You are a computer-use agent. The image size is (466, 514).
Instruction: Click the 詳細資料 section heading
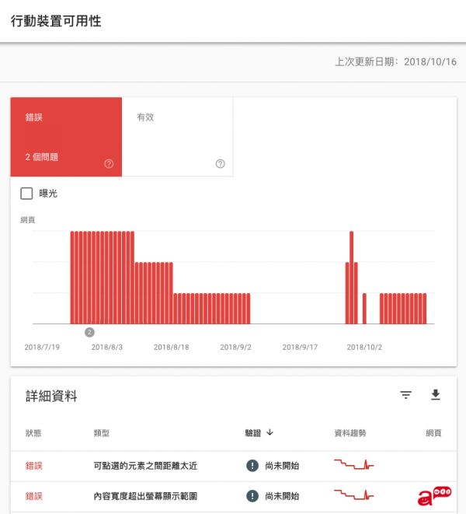tap(51, 396)
